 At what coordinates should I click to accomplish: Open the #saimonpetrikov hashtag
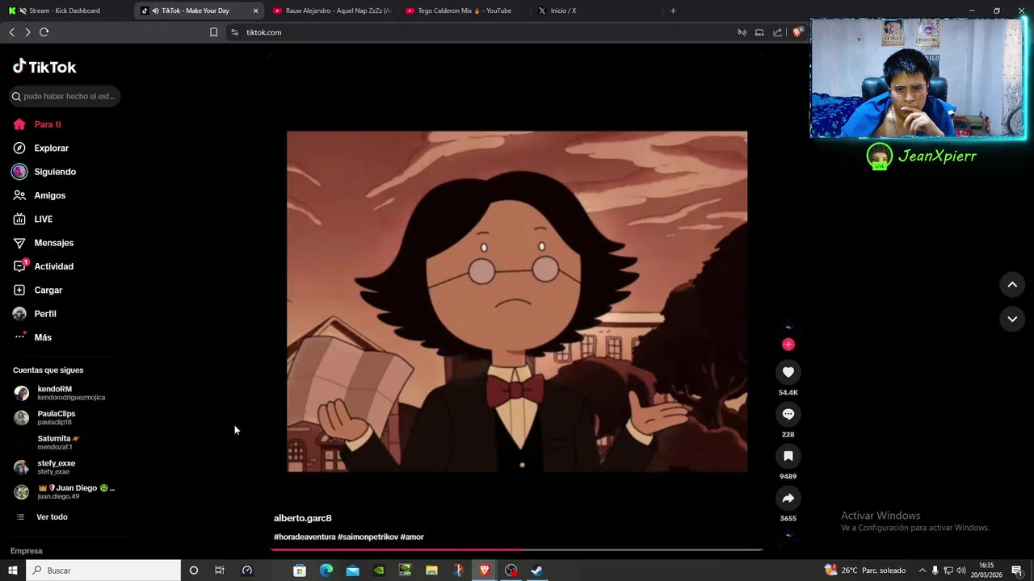(x=368, y=537)
